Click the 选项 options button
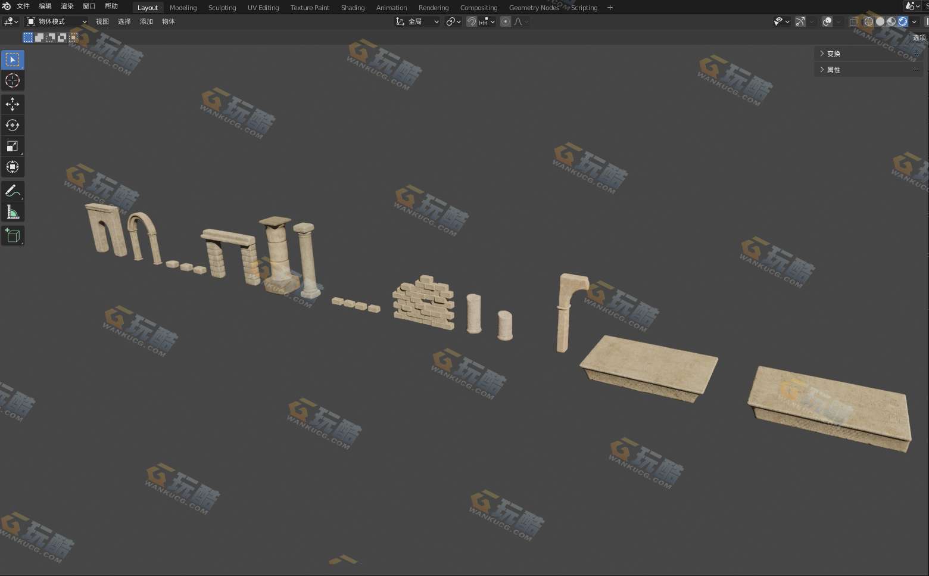This screenshot has height=576, width=929. click(919, 38)
